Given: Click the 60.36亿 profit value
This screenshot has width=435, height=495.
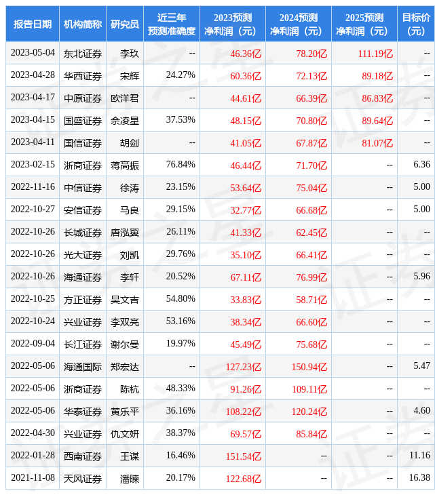Looking at the screenshot, I should (246, 76).
